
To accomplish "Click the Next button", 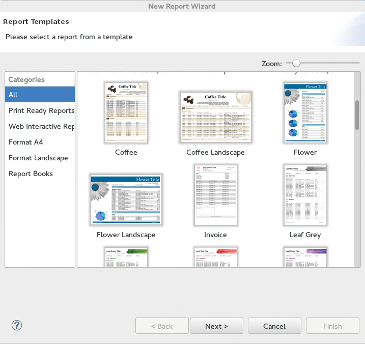I will click(x=216, y=326).
